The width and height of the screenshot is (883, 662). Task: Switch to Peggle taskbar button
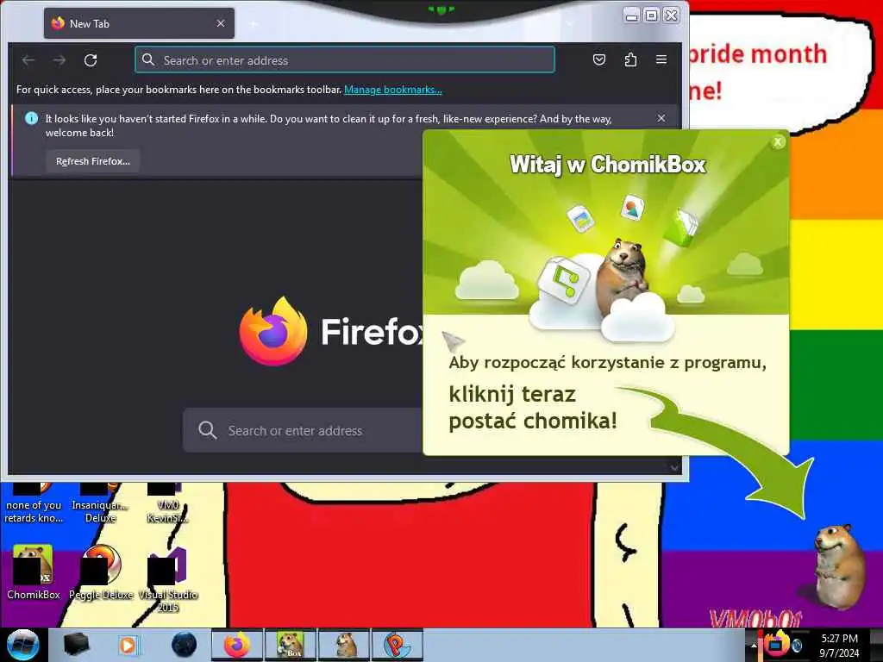(x=397, y=645)
